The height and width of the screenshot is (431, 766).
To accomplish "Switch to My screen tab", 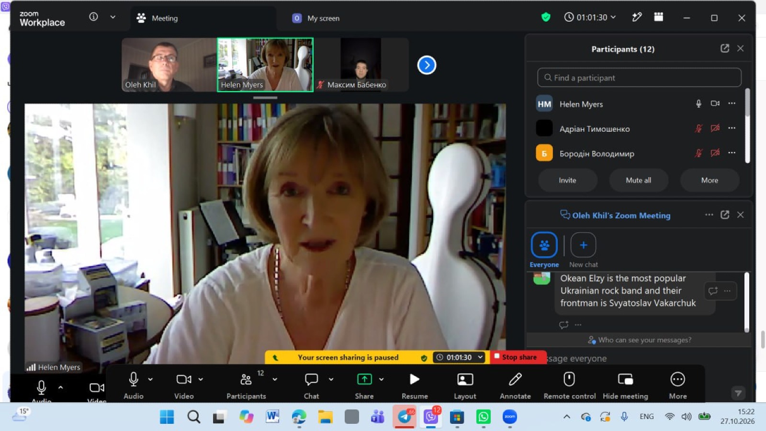I will point(316,18).
